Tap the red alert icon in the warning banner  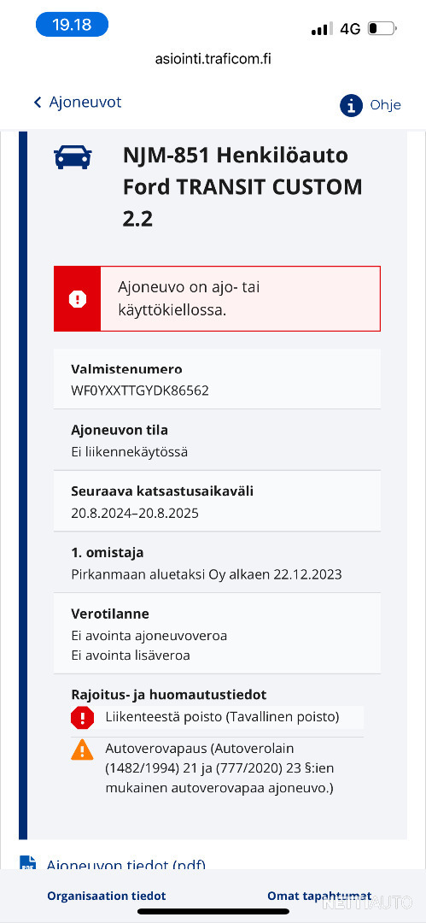(x=77, y=299)
